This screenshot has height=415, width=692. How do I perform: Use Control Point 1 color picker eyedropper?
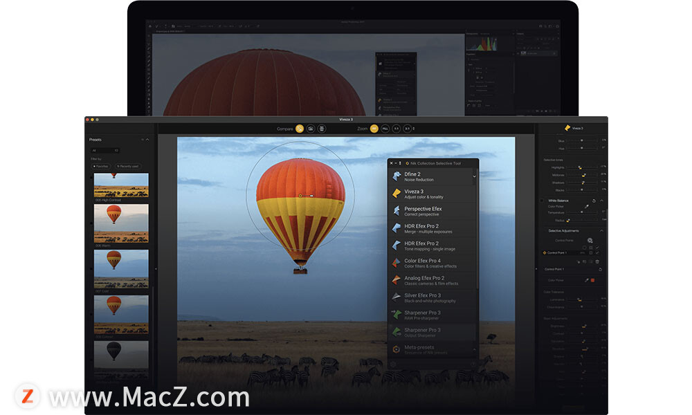(x=587, y=280)
